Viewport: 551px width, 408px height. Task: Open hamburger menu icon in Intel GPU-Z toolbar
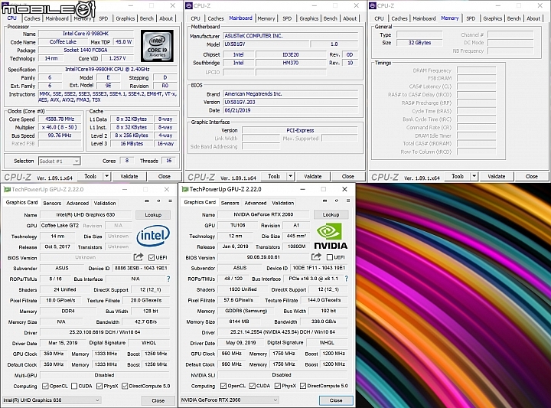(170, 201)
